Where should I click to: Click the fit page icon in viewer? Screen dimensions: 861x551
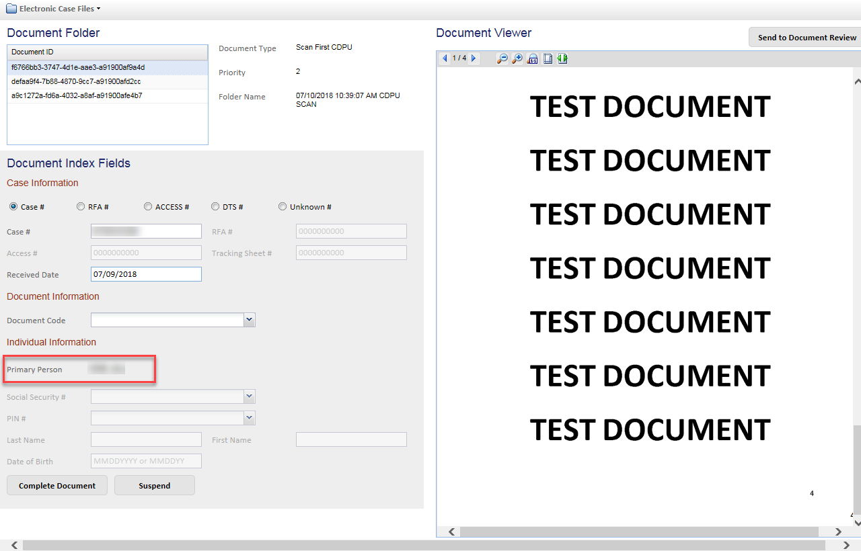coord(548,58)
